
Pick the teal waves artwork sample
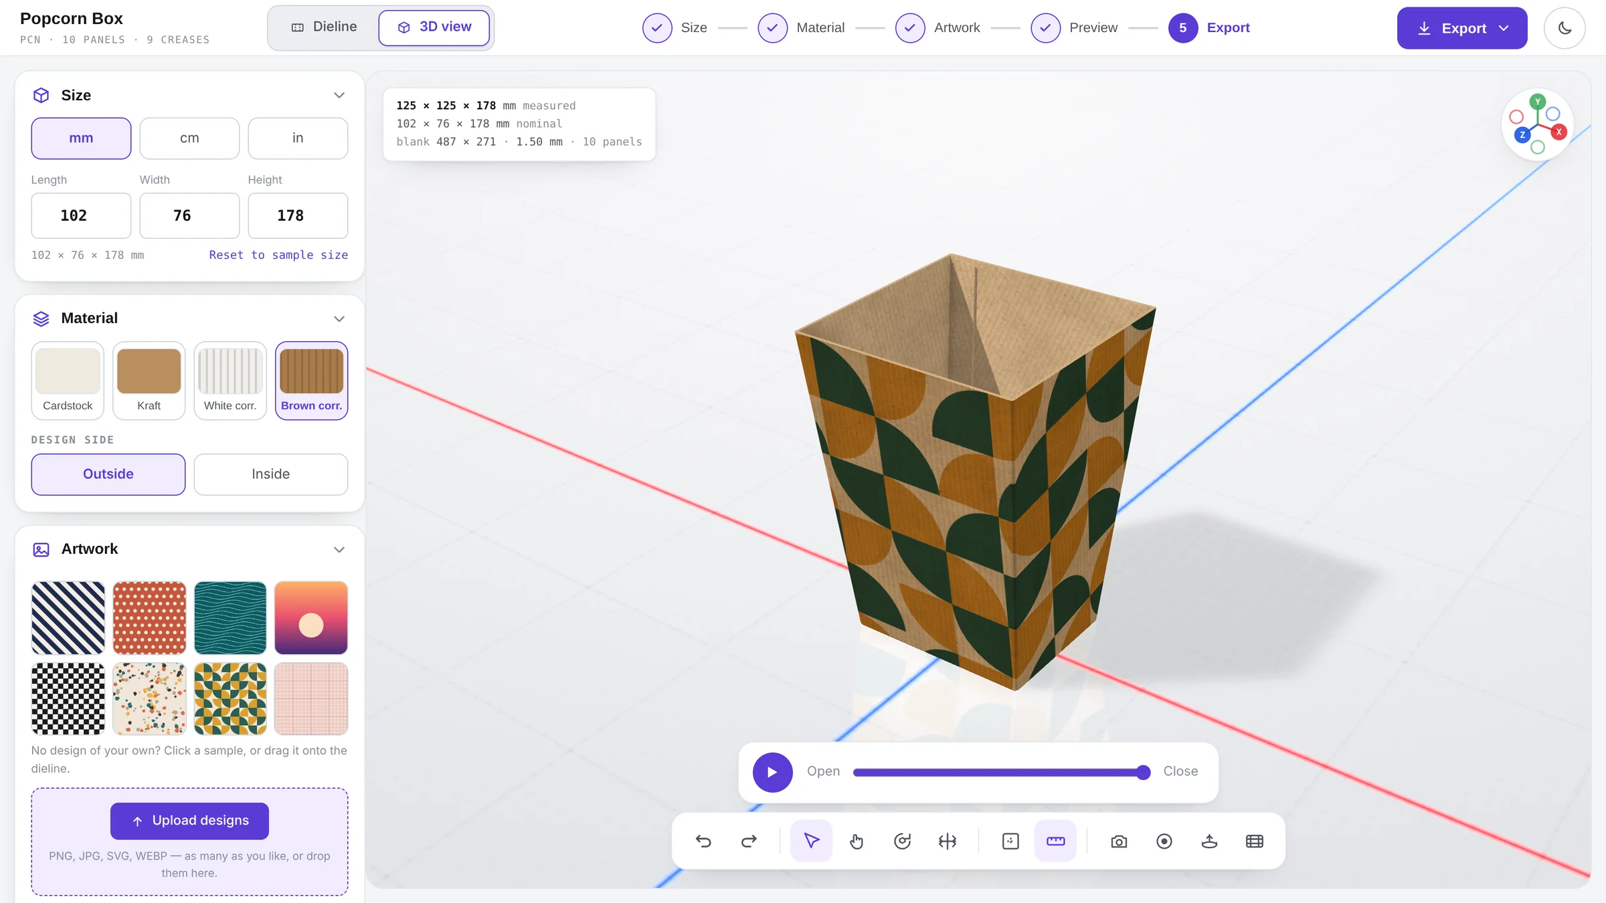tap(230, 617)
